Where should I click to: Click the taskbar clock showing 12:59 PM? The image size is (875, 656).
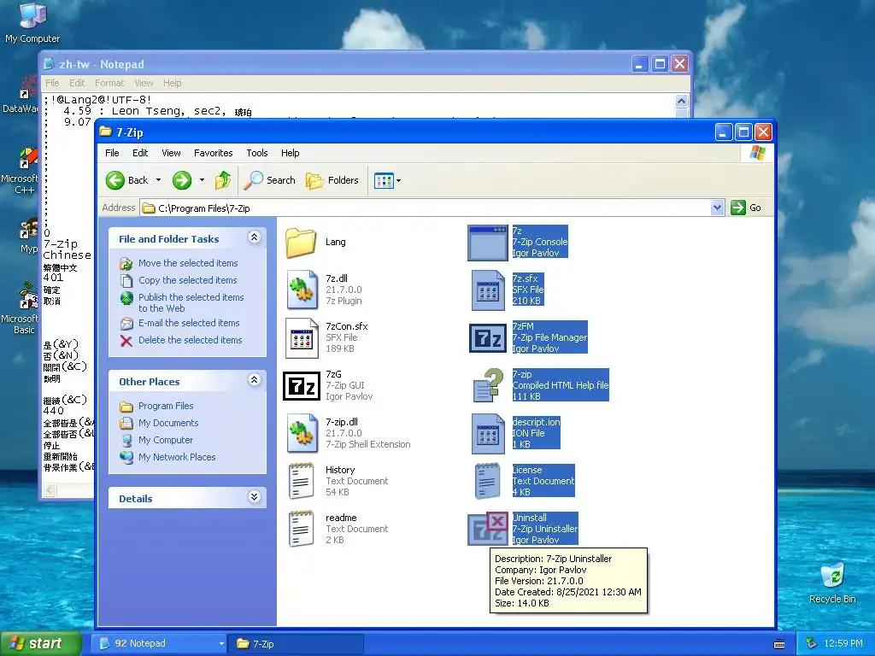[843, 644]
